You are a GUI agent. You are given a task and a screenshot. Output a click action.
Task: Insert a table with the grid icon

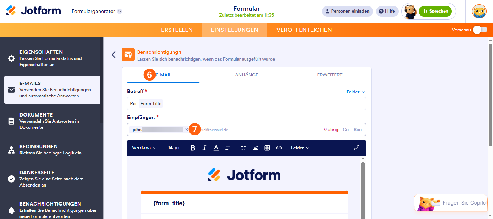[x=267, y=148]
